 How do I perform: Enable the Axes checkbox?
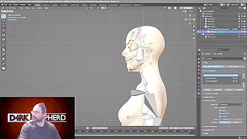tap(220, 119)
